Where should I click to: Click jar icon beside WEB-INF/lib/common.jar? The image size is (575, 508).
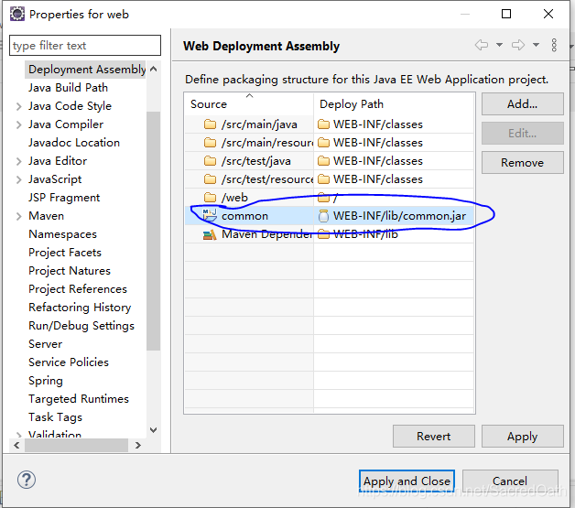point(323,216)
